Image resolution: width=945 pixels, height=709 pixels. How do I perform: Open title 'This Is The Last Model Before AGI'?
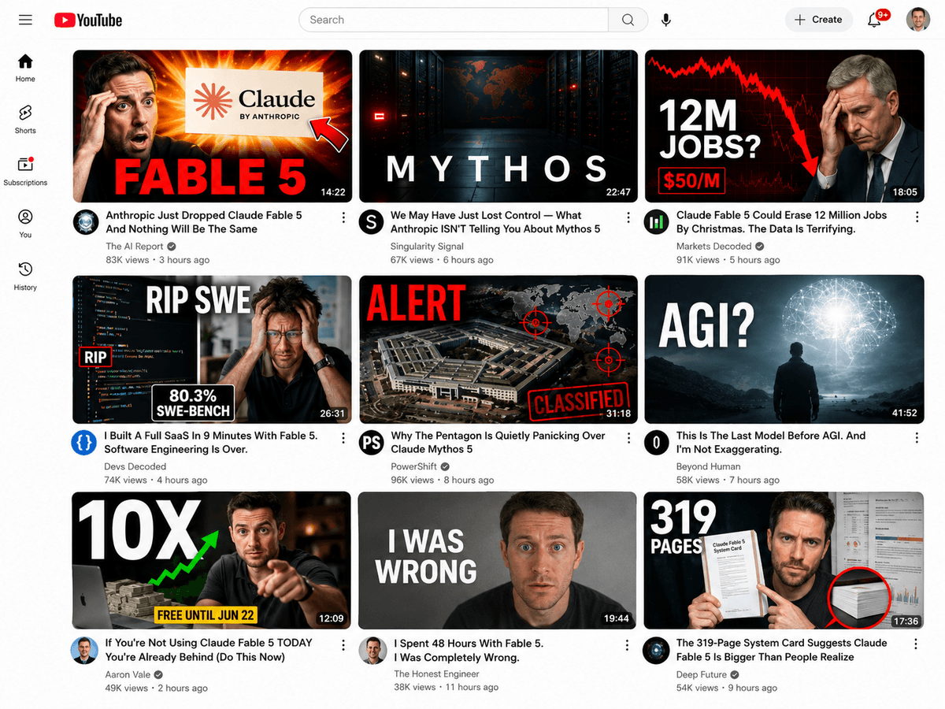(x=771, y=442)
